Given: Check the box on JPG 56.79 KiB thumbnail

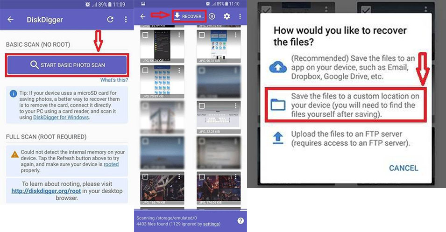Looking at the screenshot, I should (145, 35).
